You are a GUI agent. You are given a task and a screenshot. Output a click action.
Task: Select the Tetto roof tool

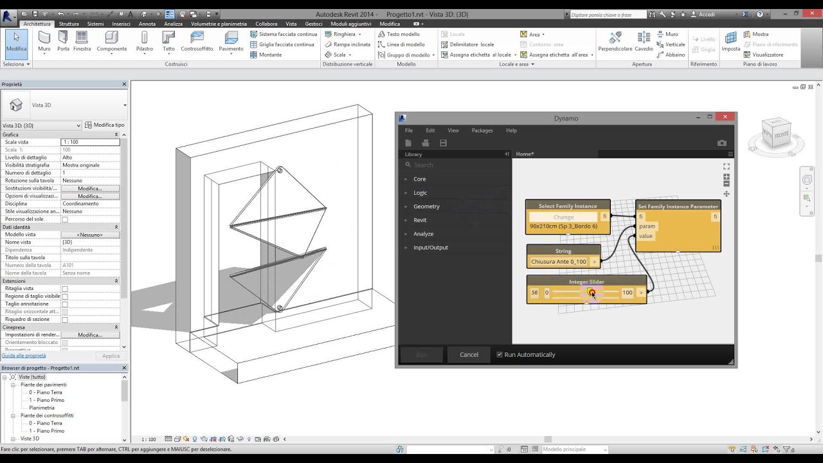click(168, 41)
